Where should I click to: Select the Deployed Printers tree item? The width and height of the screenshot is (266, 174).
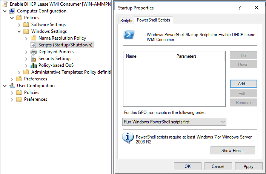click(56, 52)
